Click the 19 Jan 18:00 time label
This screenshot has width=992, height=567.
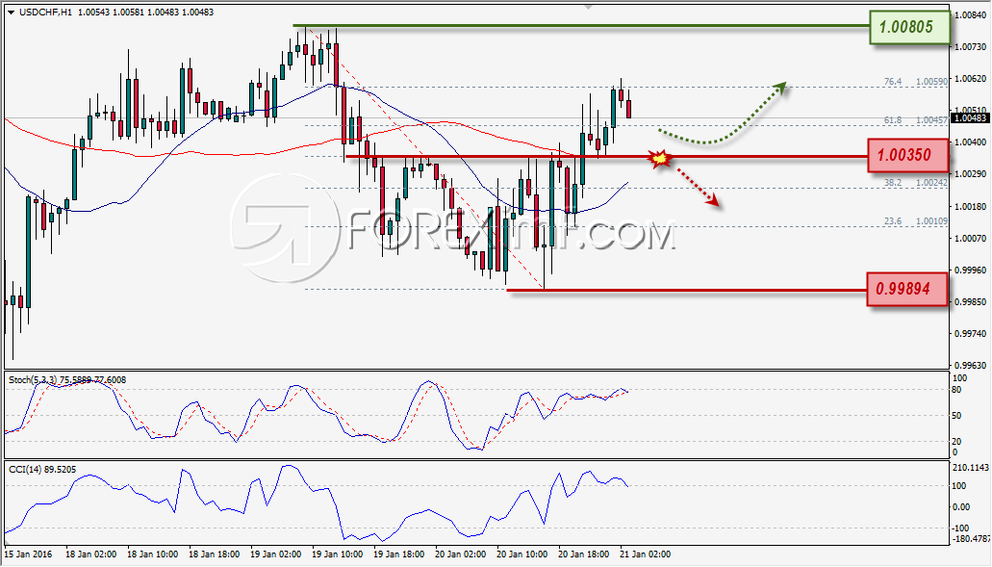(x=398, y=554)
